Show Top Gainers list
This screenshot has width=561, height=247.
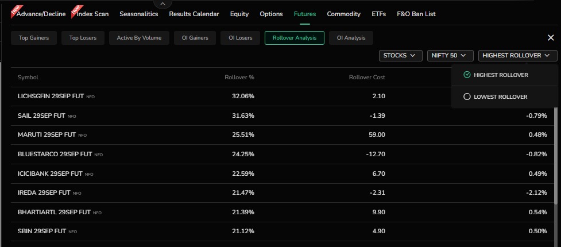click(34, 37)
